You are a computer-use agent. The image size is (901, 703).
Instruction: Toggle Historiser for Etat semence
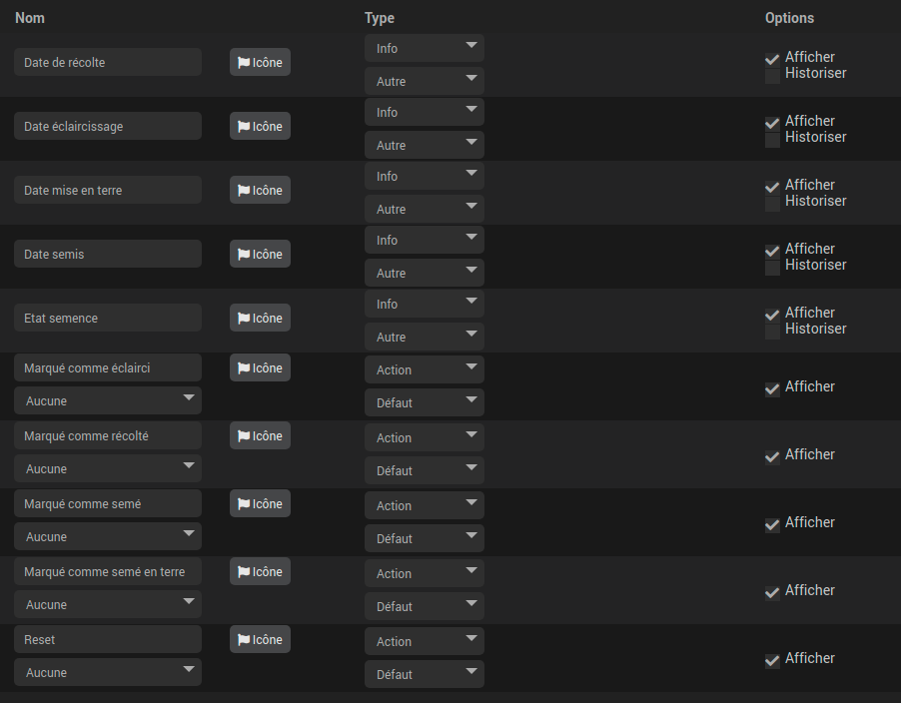[772, 332]
